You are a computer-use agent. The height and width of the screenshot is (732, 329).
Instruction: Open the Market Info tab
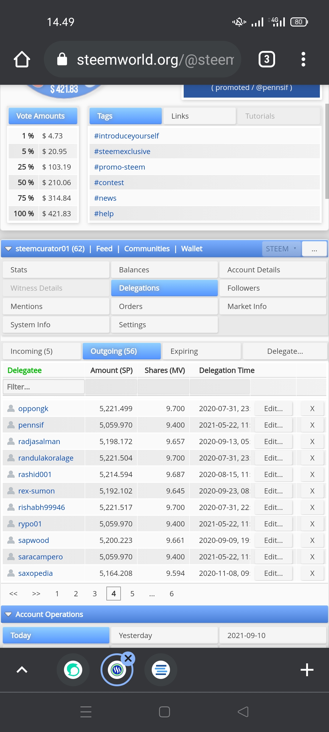click(x=273, y=306)
